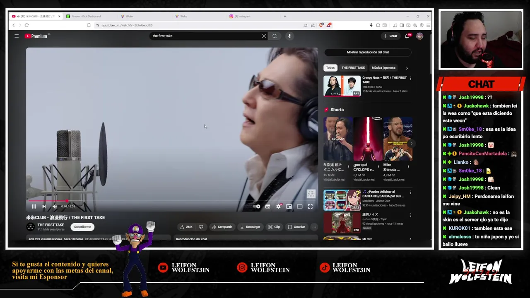Pause the video
Viewport: 530px width, 298px height.
pyautogui.click(x=34, y=207)
